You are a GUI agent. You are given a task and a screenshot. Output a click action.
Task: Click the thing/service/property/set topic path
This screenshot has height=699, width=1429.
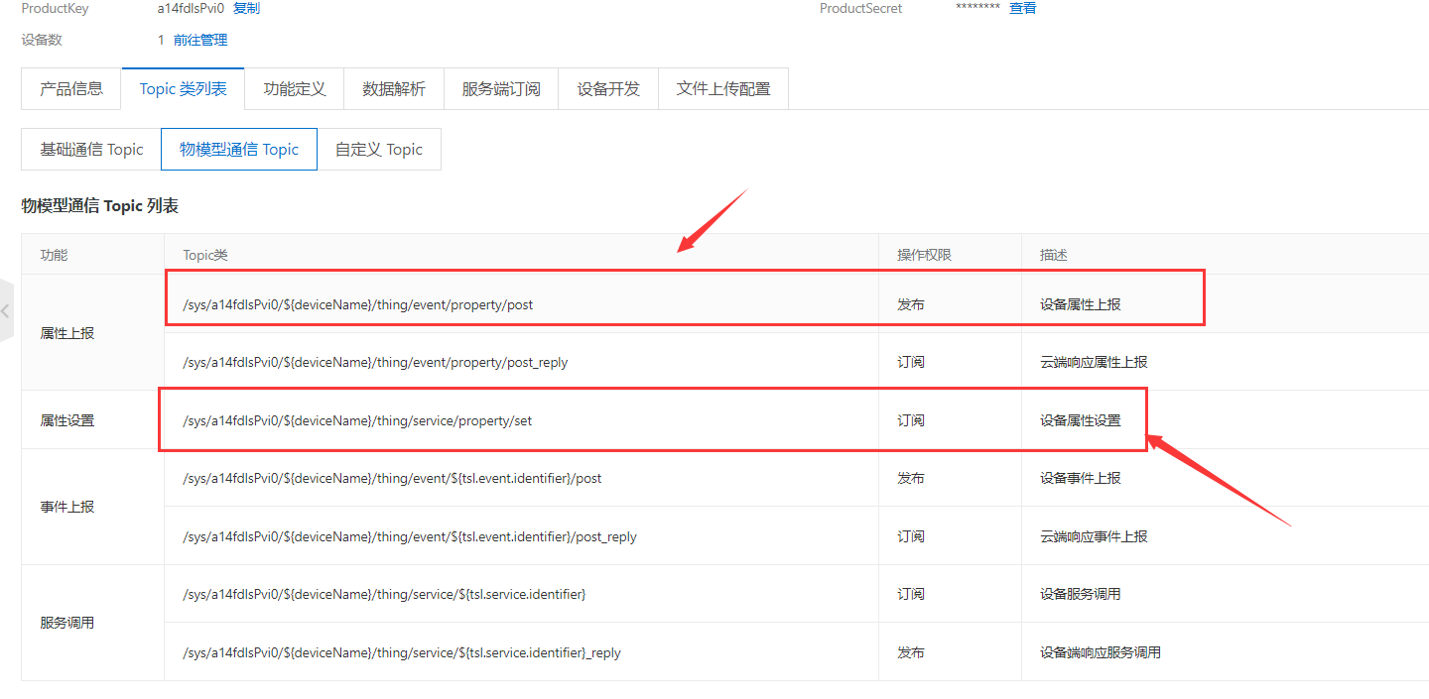357,420
